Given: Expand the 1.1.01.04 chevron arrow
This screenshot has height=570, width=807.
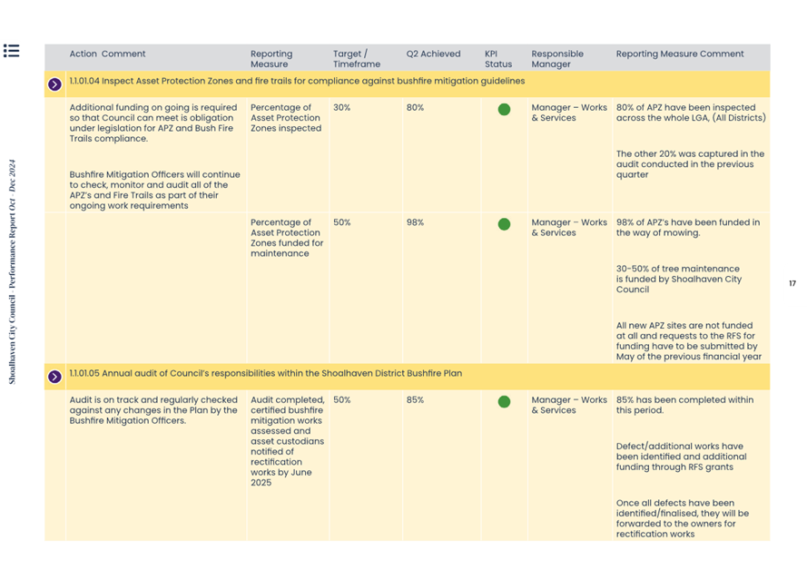Looking at the screenshot, I should (54, 84).
